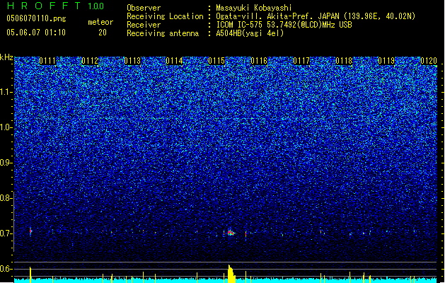Viewport: 445px width, 283px height.
Task: Click the 0112 time marker
Action: click(90, 61)
